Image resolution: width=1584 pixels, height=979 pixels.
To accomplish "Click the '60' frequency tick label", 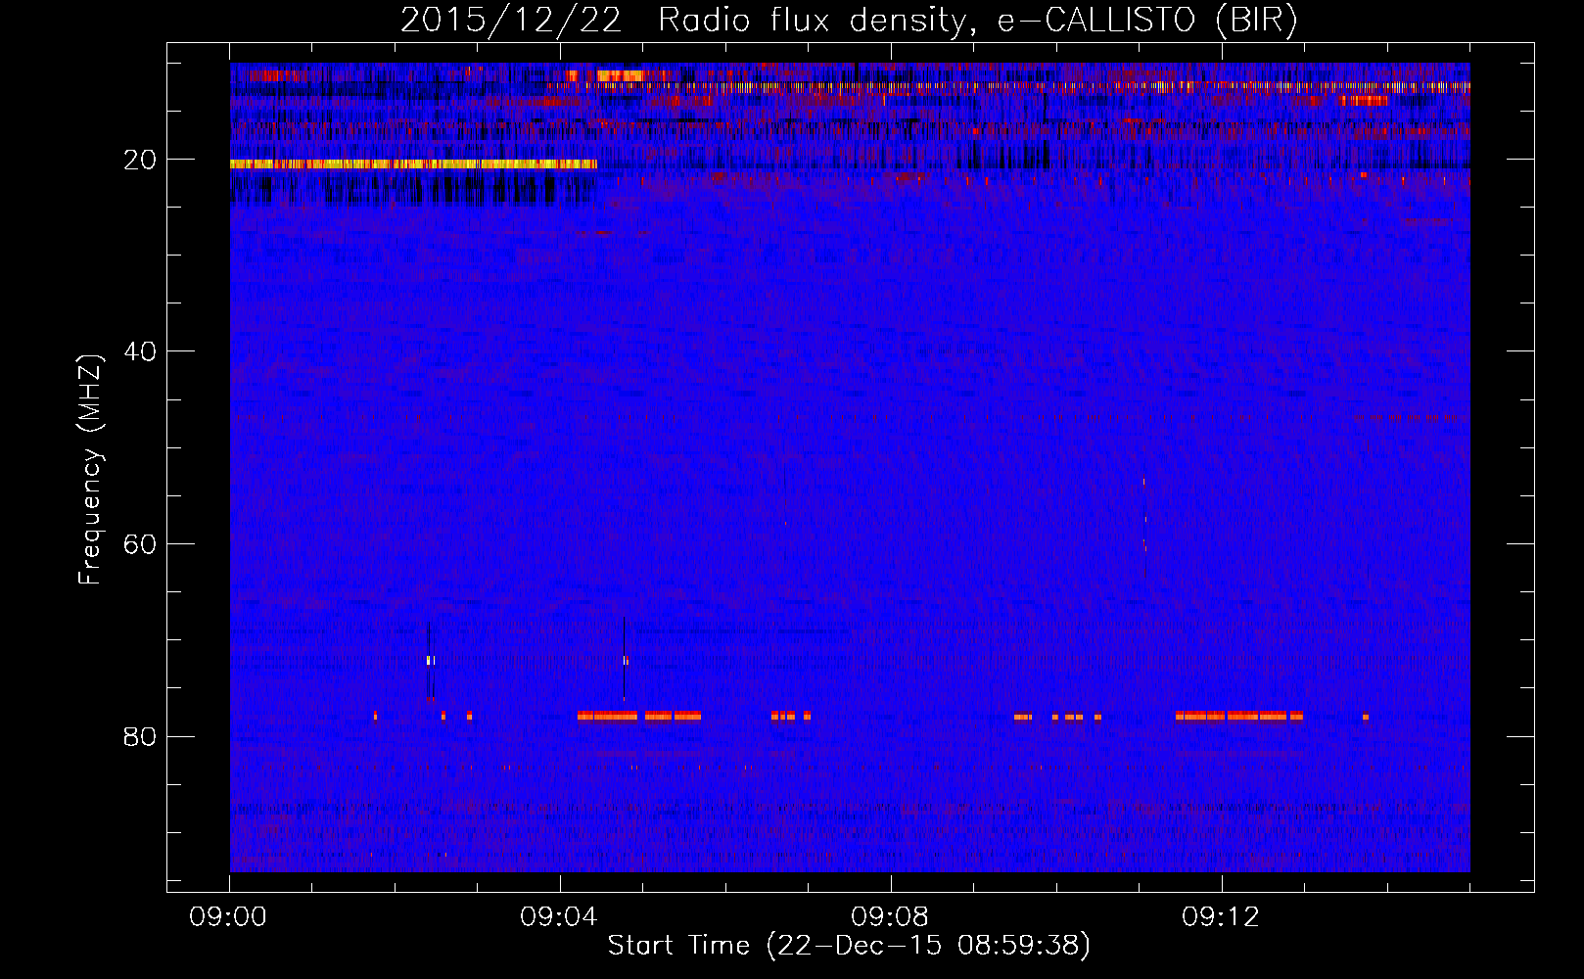I will (x=141, y=544).
